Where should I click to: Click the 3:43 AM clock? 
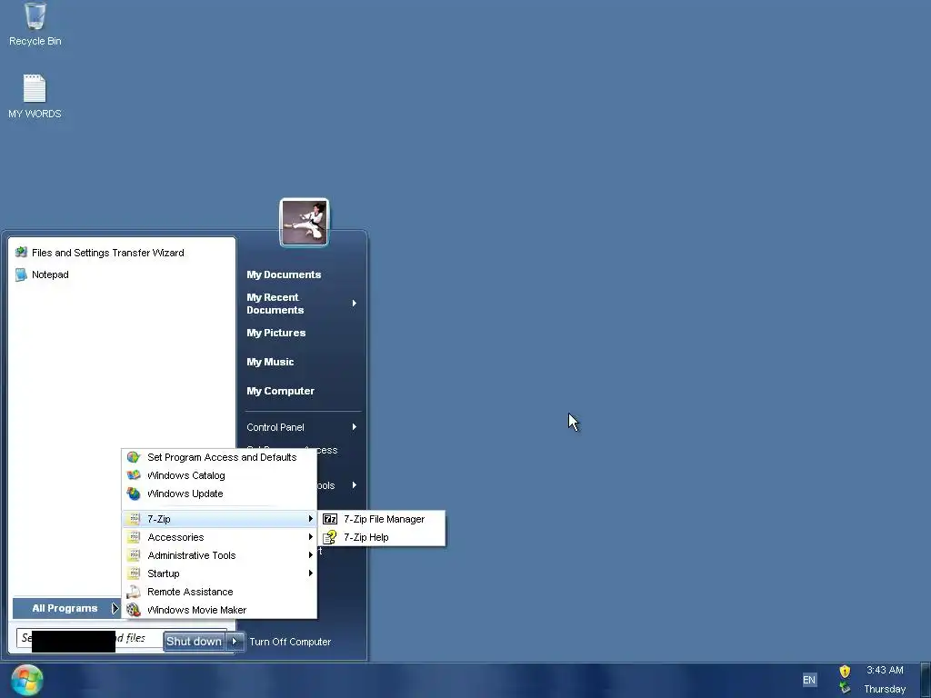point(885,670)
